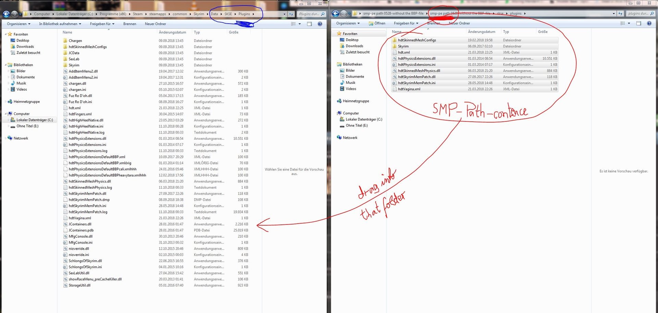Focus 'plugins dur...' search box in right window
The image size is (658, 313).
point(641,14)
